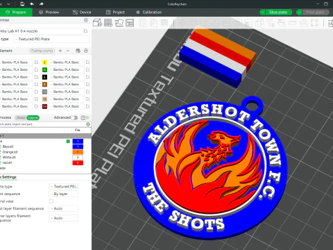Edit filament 2 preset with edit icon
The width and height of the screenshot is (333, 250).
tap(87, 62)
